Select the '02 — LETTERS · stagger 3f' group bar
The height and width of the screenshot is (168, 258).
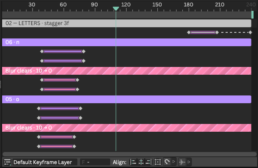click(127, 23)
